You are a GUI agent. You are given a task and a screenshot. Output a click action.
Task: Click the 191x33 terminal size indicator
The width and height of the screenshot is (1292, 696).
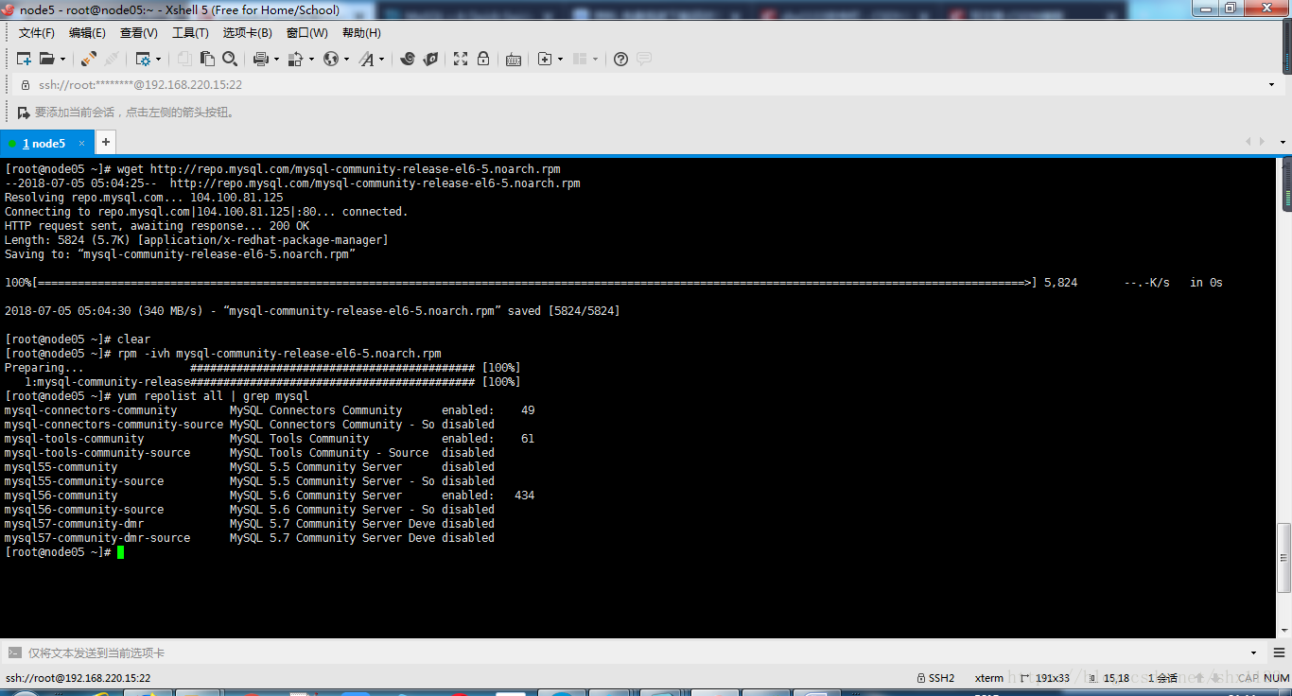tap(1045, 678)
